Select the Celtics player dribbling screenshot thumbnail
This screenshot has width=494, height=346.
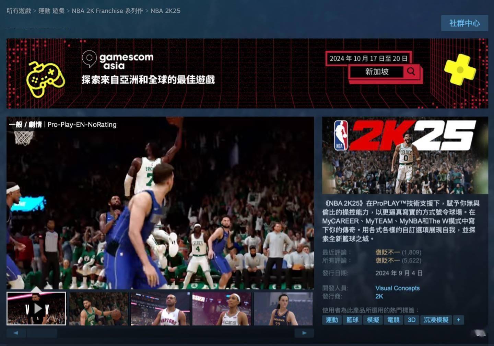[98, 308]
